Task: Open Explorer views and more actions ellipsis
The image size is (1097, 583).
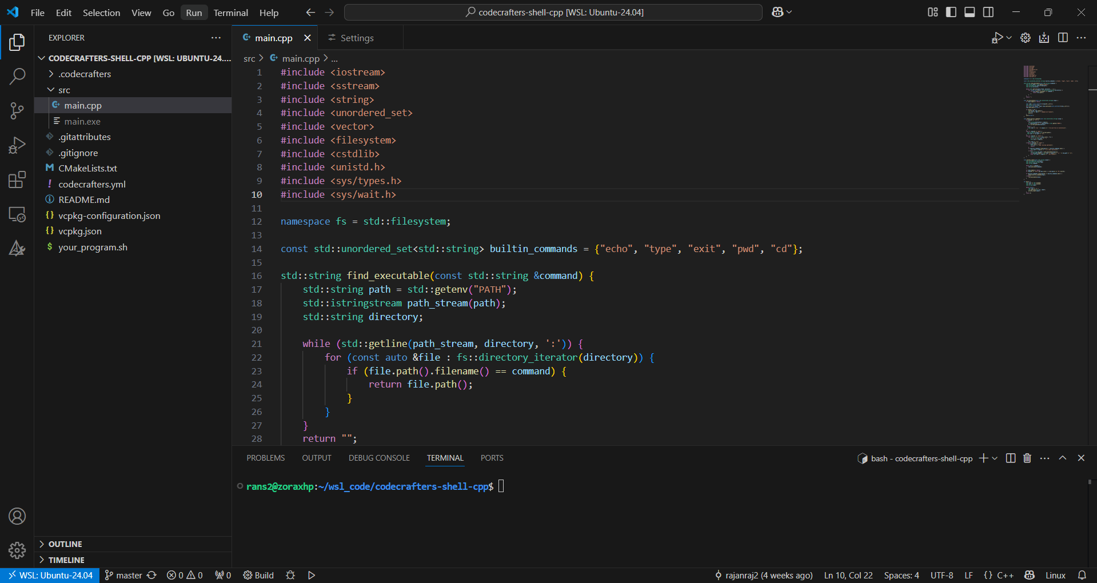Action: tap(216, 38)
